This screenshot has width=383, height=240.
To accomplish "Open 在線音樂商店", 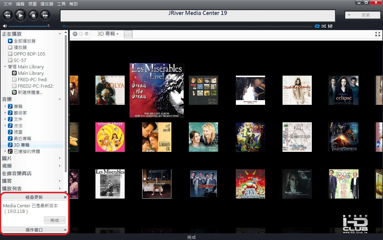I will [x=17, y=173].
